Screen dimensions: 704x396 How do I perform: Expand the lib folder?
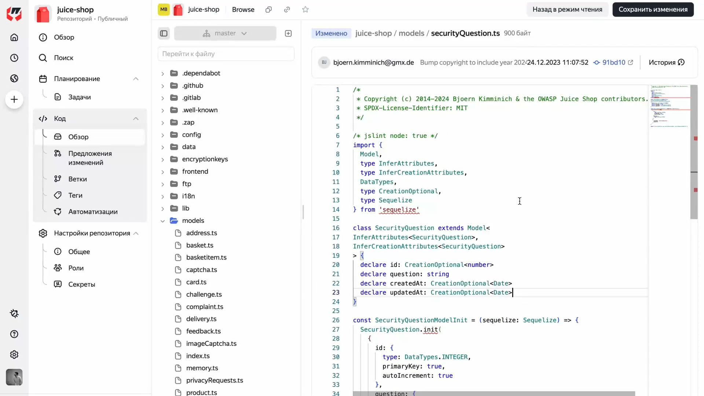162,209
